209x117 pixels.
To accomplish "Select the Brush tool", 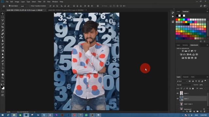I will click(x=3, y=37).
